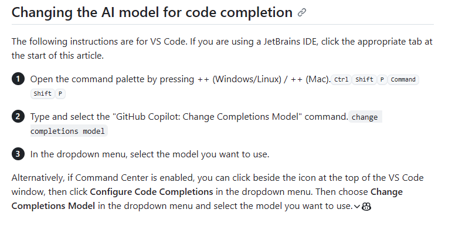452x226 pixels.
Task: Click the Ctrl key badge
Action: (341, 80)
